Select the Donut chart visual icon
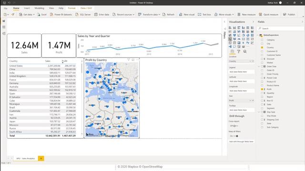The width and height of the screenshot is (305, 171). pos(248,35)
